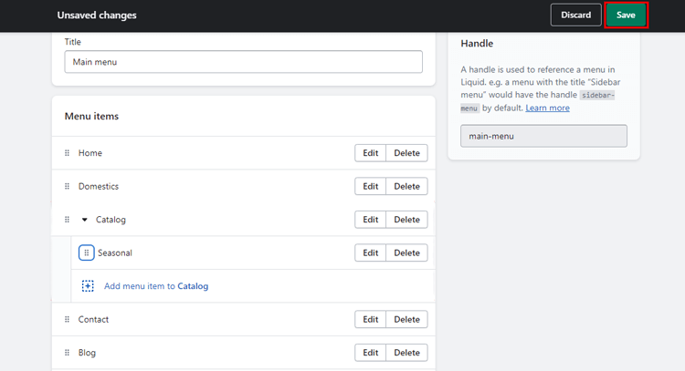Click the main-menu handle field
Image resolution: width=685 pixels, height=371 pixels.
click(544, 136)
